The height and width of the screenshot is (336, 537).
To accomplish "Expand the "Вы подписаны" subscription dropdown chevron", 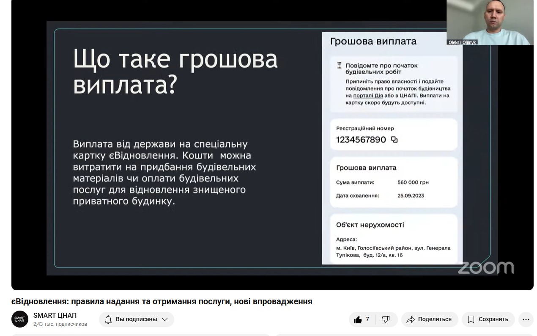I will (165, 319).
